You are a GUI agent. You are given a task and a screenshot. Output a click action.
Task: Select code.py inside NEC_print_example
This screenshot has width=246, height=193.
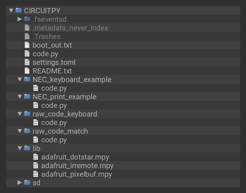point(54,105)
